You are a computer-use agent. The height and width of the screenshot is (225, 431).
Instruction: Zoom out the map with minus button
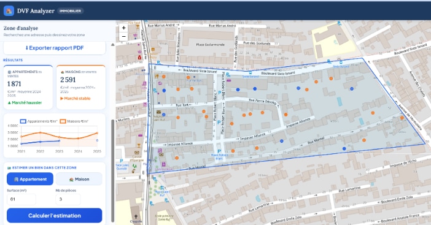[123, 37]
